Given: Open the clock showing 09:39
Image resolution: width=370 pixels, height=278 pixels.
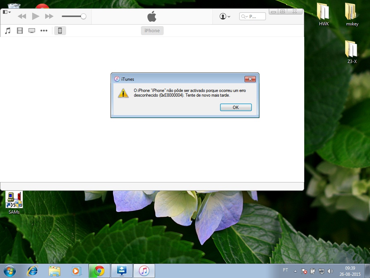Looking at the screenshot, I should point(350,271).
